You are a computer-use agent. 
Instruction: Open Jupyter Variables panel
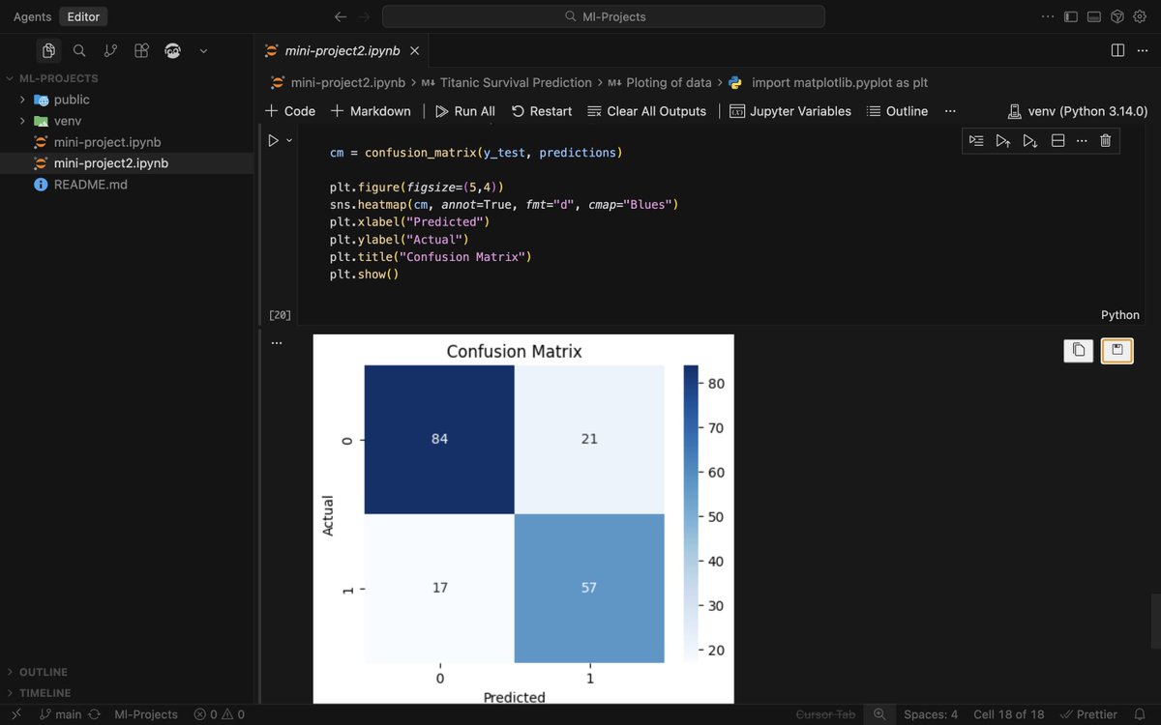790,111
